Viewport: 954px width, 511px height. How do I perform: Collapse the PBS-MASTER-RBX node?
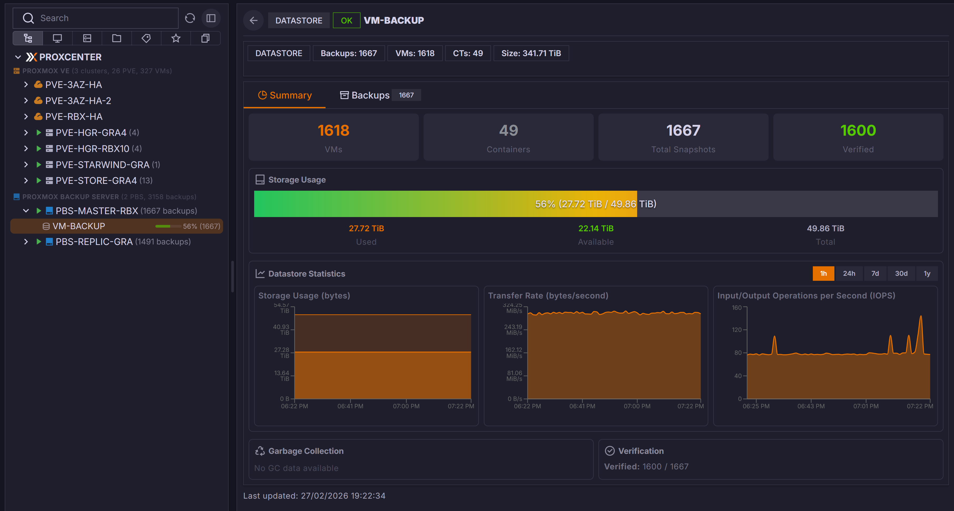(x=26, y=211)
